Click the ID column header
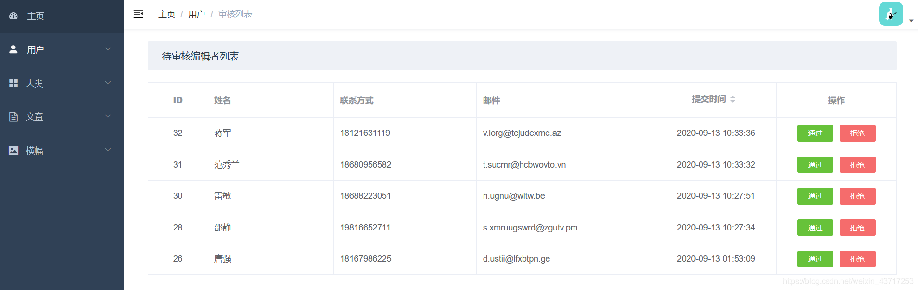Image resolution: width=918 pixels, height=290 pixels. [x=178, y=100]
